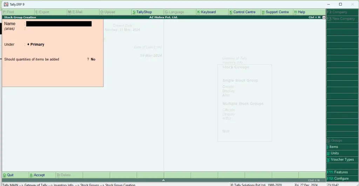Click Voucher Types in right panel

(x=342, y=159)
